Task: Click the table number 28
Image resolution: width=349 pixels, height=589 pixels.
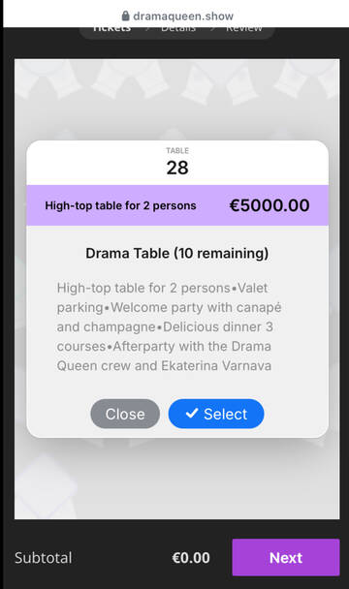Action: (177, 168)
